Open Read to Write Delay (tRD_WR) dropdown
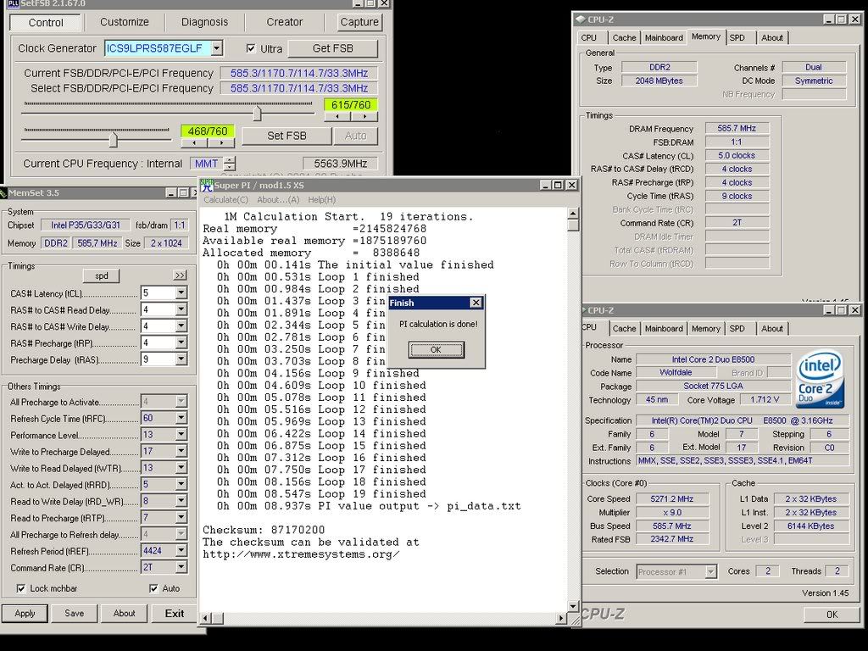 (181, 501)
